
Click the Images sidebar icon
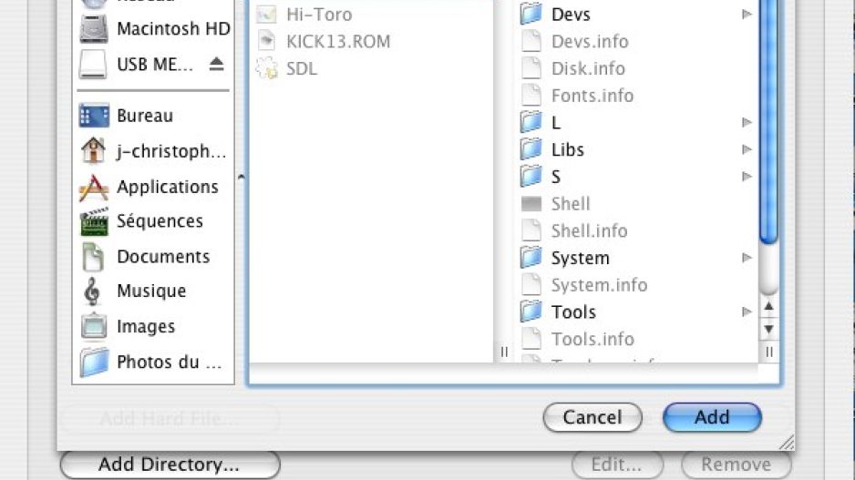[x=94, y=326]
